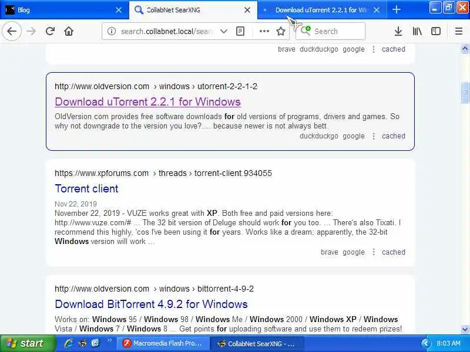The width and height of the screenshot is (470, 352).
Task: Open the Library menu button
Action: click(x=417, y=31)
